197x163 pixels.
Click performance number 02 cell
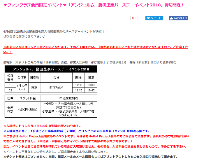(x=10, y=90)
